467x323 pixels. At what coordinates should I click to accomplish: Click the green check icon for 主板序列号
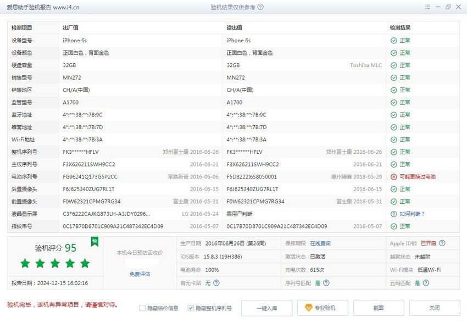[394, 164]
